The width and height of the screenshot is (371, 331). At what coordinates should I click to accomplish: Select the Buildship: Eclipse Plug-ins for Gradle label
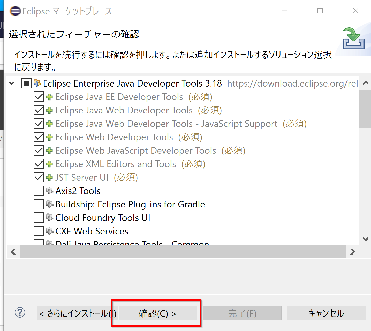(130, 204)
